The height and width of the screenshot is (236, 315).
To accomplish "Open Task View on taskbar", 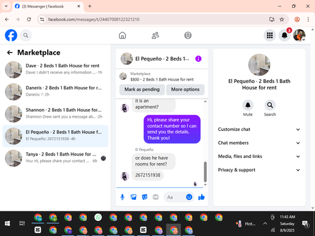I will click(22, 223).
